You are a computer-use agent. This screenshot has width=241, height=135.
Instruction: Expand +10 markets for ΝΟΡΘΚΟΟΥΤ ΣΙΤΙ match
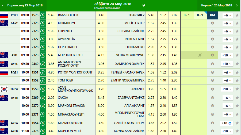[226, 55]
